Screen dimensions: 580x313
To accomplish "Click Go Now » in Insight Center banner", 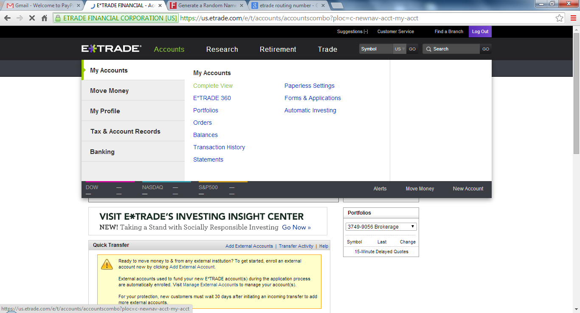I will click(x=296, y=227).
